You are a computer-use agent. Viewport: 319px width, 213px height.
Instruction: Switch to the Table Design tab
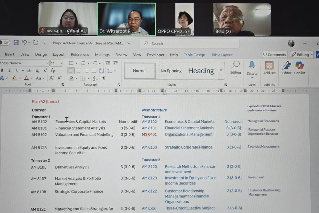[x=194, y=55]
